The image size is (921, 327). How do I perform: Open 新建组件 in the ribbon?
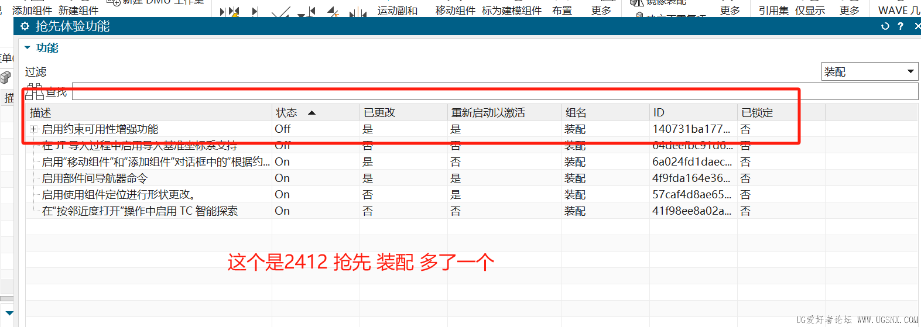click(x=78, y=11)
